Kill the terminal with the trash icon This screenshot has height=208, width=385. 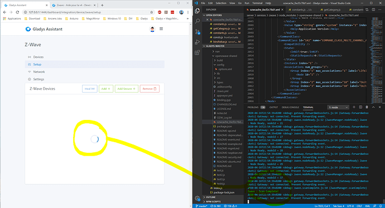367,107
